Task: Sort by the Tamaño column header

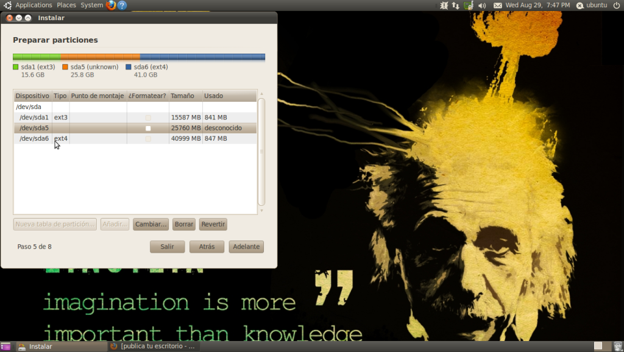Action: tap(185, 96)
